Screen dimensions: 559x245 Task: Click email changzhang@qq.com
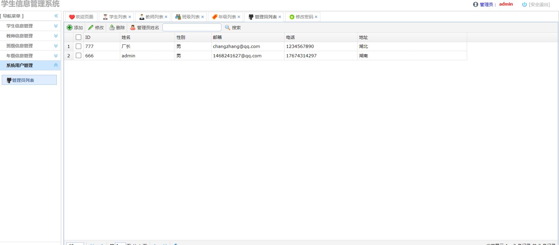[x=236, y=46]
